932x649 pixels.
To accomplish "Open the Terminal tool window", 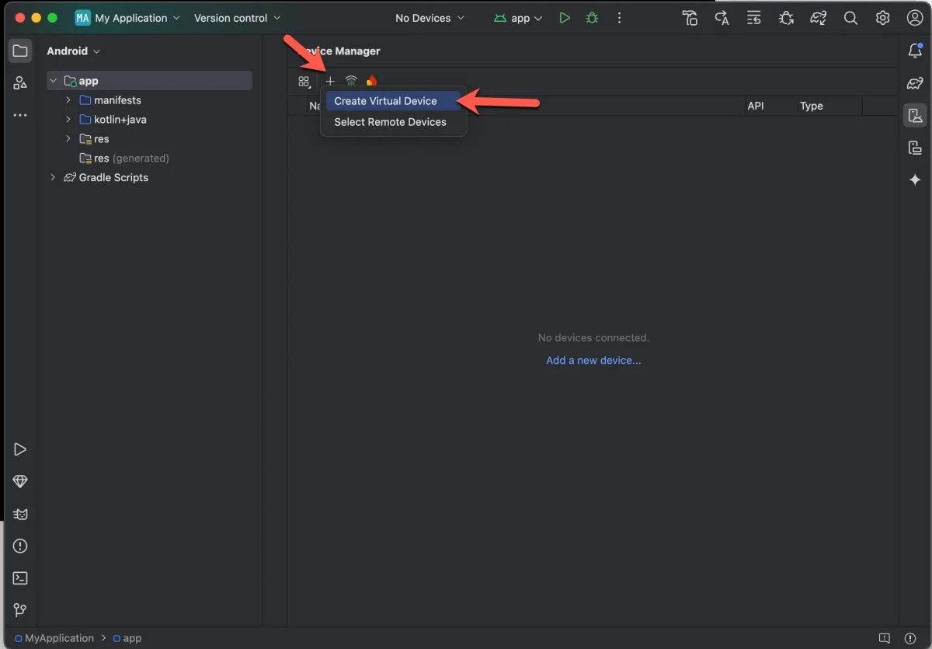I will click(20, 577).
